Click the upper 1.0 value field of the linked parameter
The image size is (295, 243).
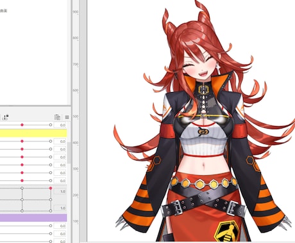(60, 191)
